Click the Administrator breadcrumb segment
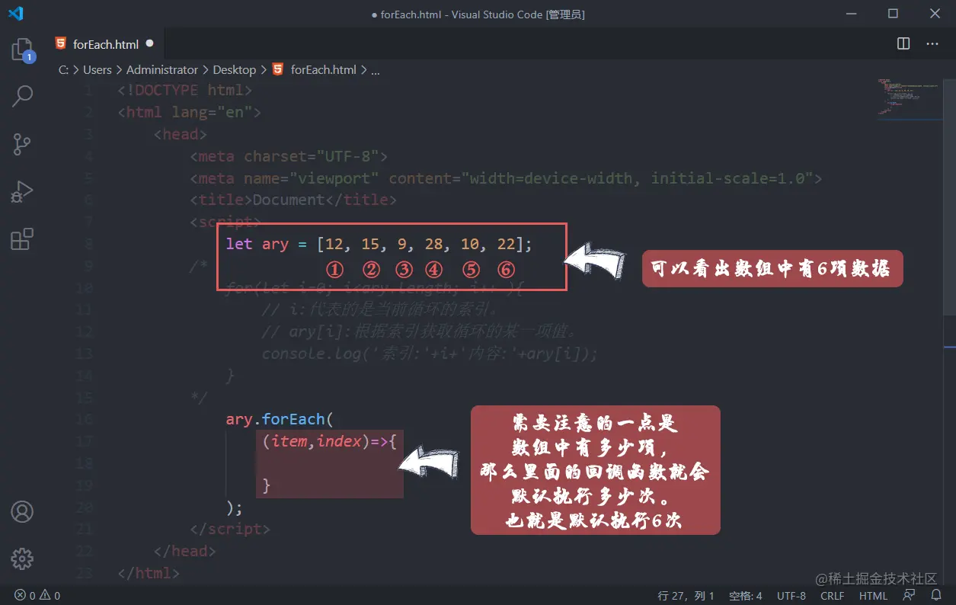Screen dimensions: 956x605 pos(162,69)
